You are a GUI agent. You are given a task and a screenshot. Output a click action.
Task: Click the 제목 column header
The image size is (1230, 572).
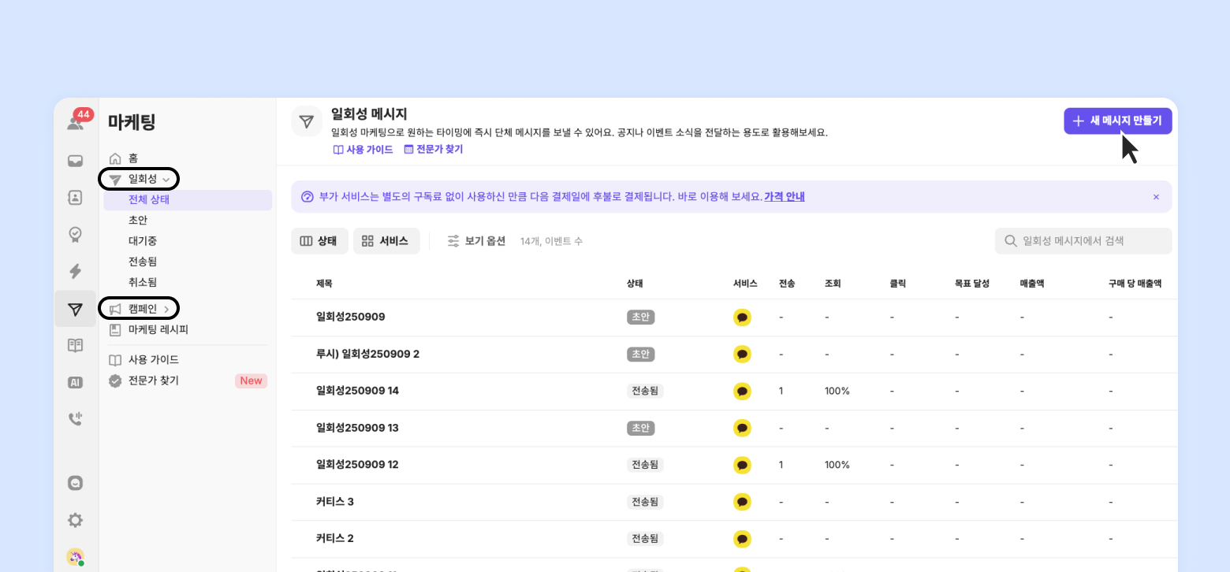coord(324,284)
